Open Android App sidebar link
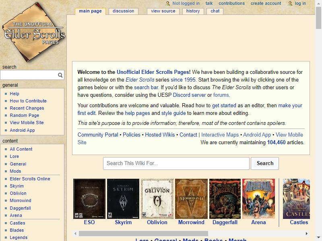The width and height of the screenshot is (322, 241). (x=23, y=130)
